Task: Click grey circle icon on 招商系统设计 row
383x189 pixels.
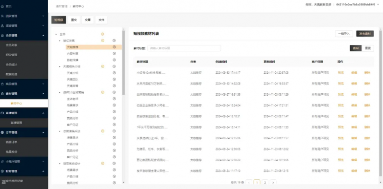Action: coord(114,164)
